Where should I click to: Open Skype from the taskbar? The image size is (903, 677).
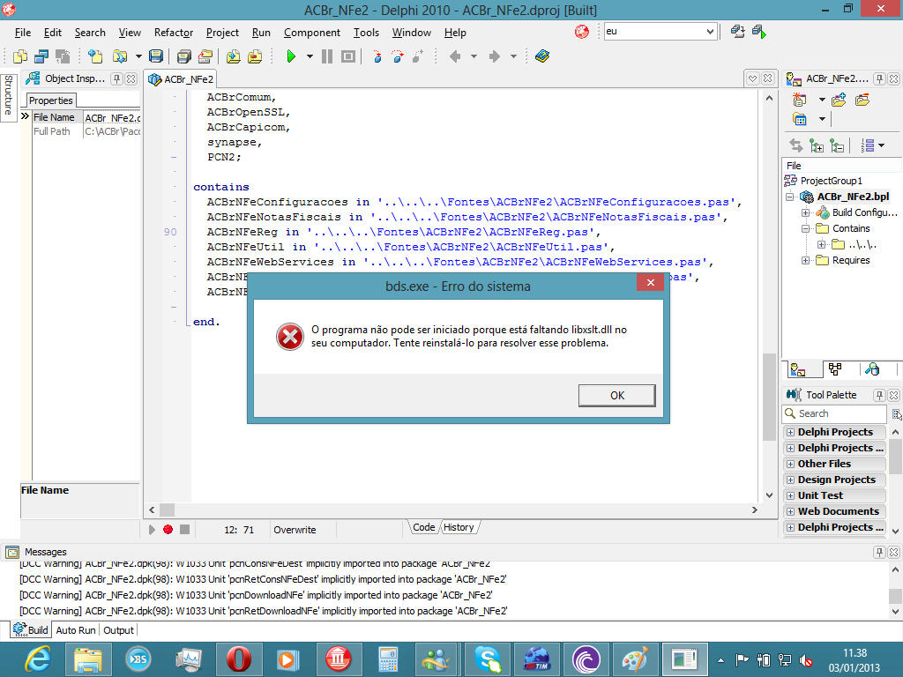click(488, 659)
